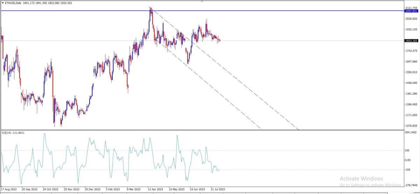Click the CCI -100 level label
The image size is (420, 194).
pyautogui.click(x=407, y=170)
